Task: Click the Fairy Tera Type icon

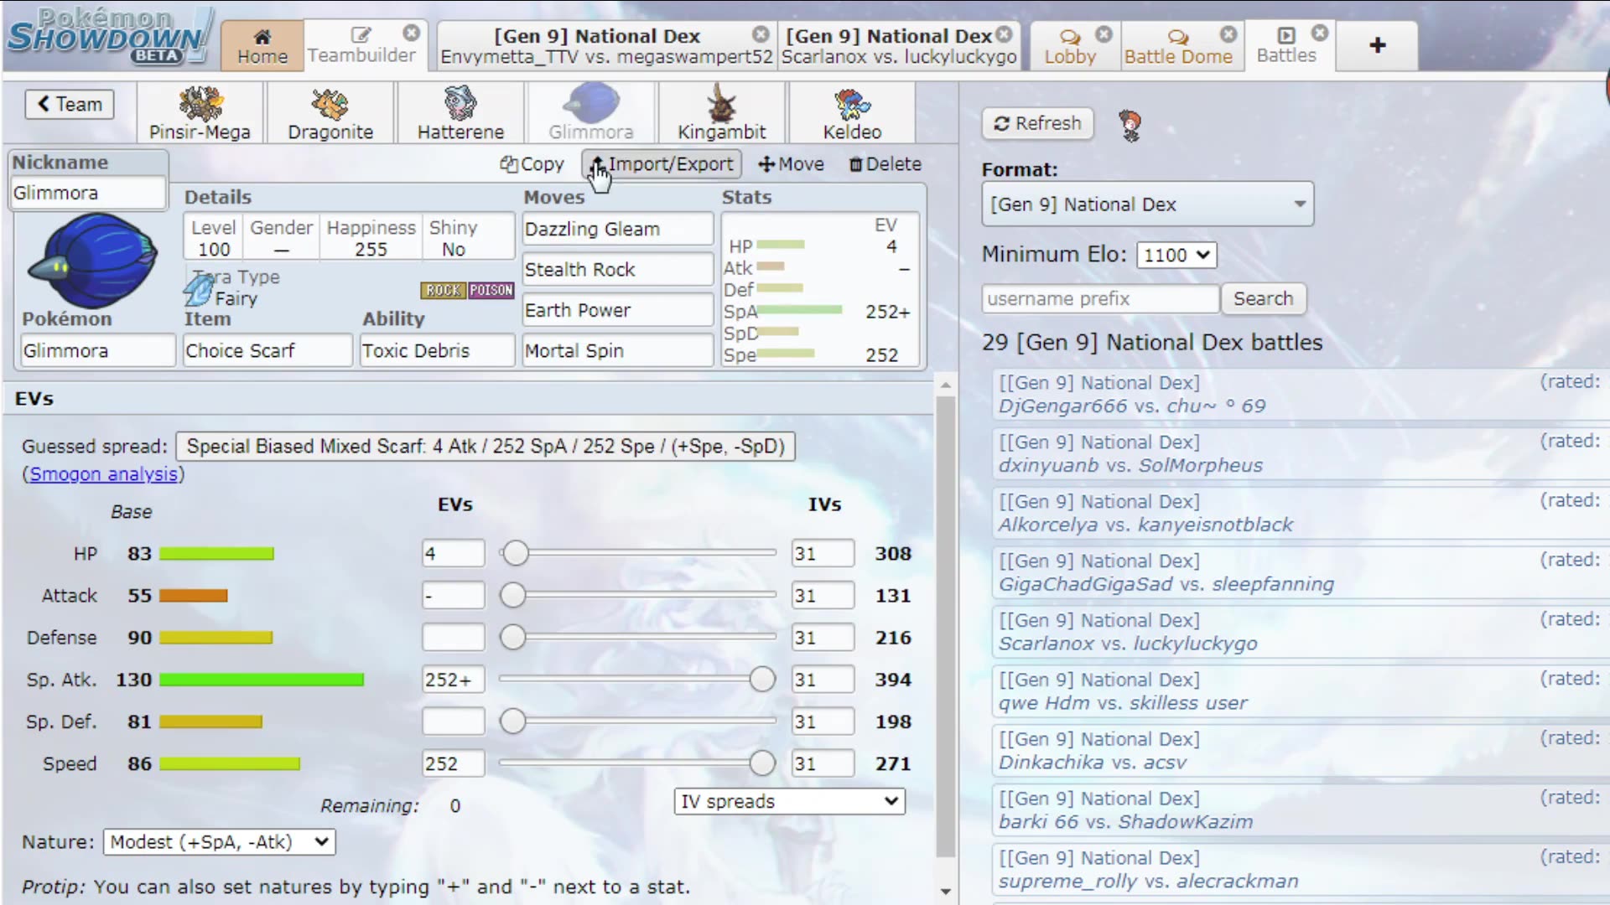Action: (199, 290)
